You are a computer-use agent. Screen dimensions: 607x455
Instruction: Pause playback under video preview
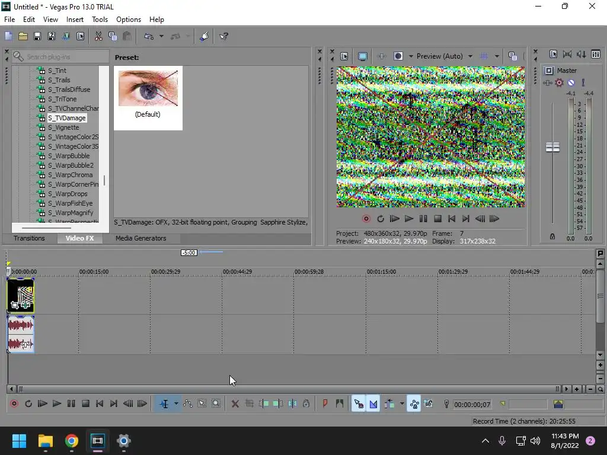click(423, 219)
